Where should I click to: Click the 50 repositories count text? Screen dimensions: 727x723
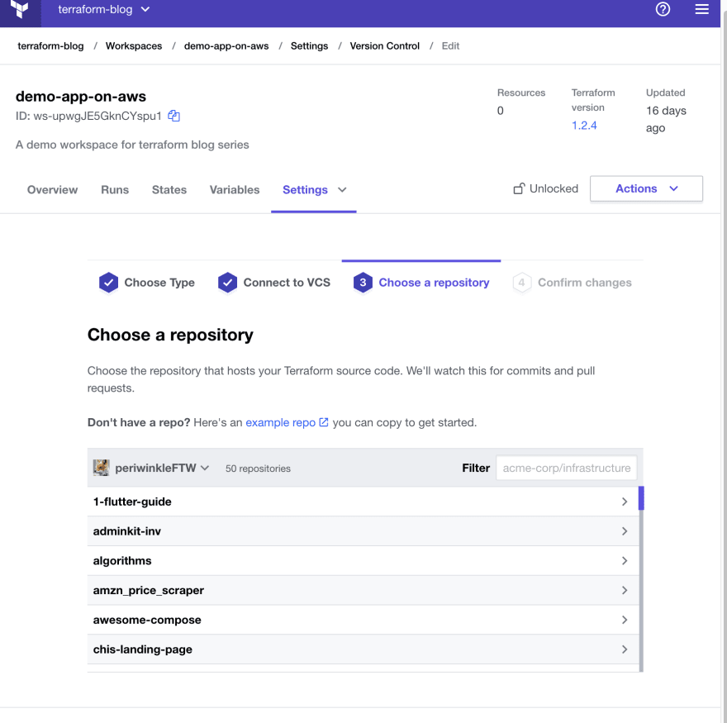[258, 469]
